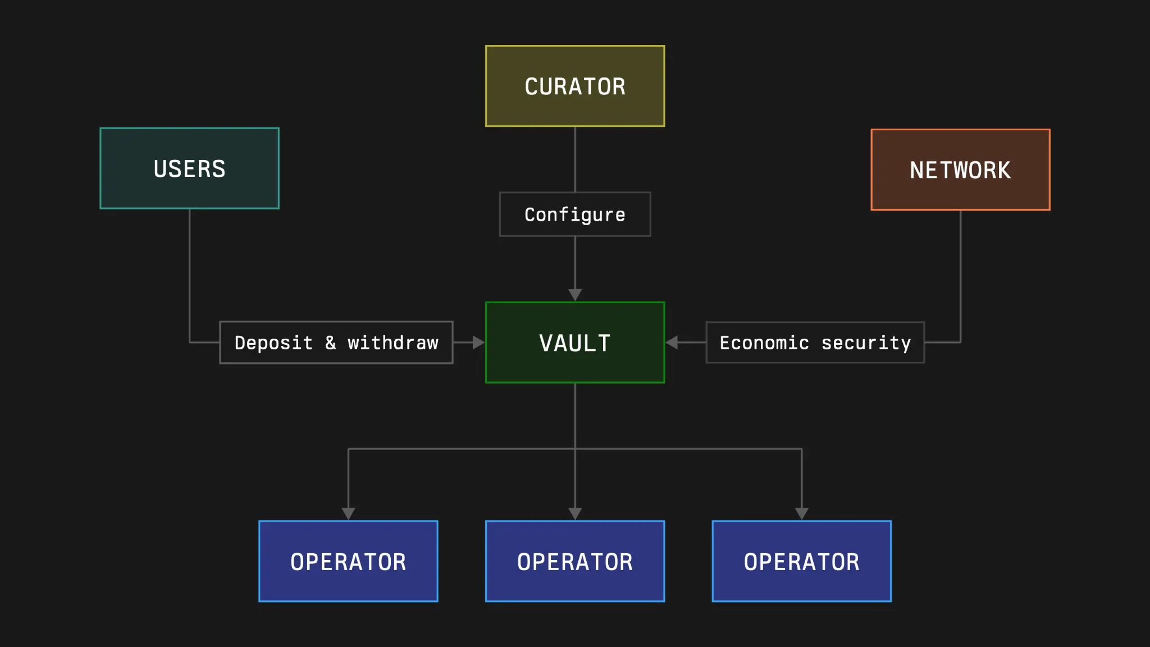Viewport: 1150px width, 647px height.
Task: Click the left-pointing arrowhead entering VAULT
Action: click(x=672, y=342)
